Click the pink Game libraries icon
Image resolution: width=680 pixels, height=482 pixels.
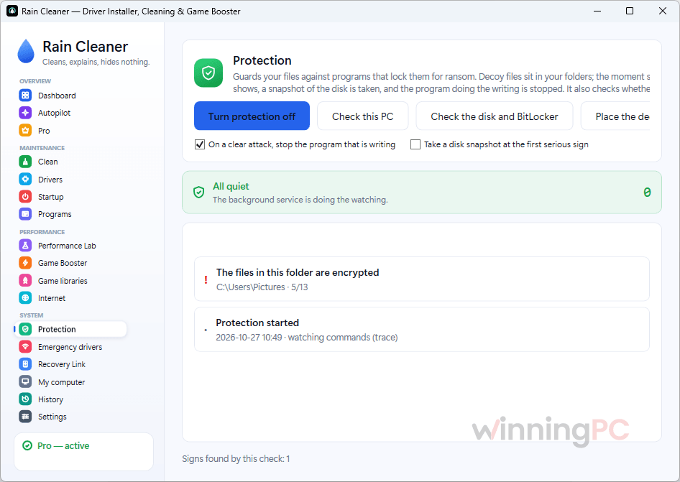[25, 280]
